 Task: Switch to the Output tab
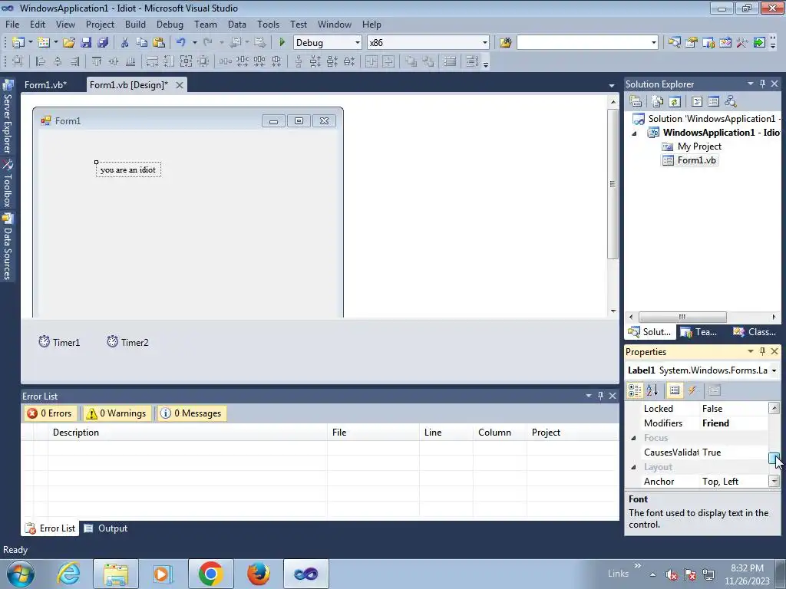click(x=106, y=528)
